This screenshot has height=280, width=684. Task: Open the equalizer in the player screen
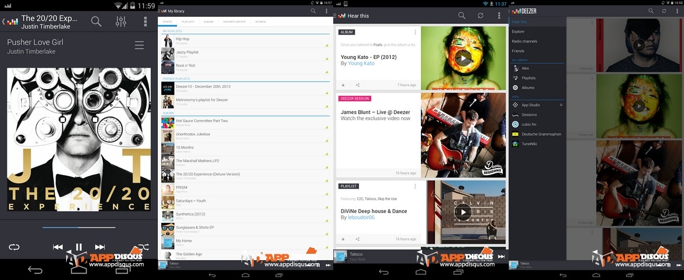click(x=121, y=22)
